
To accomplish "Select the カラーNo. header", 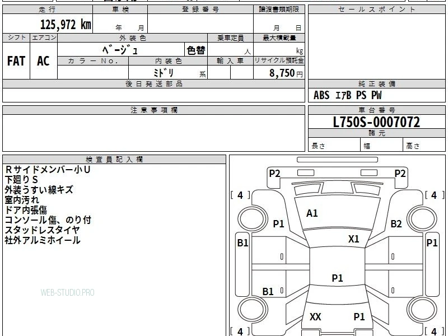I will (93, 61).
